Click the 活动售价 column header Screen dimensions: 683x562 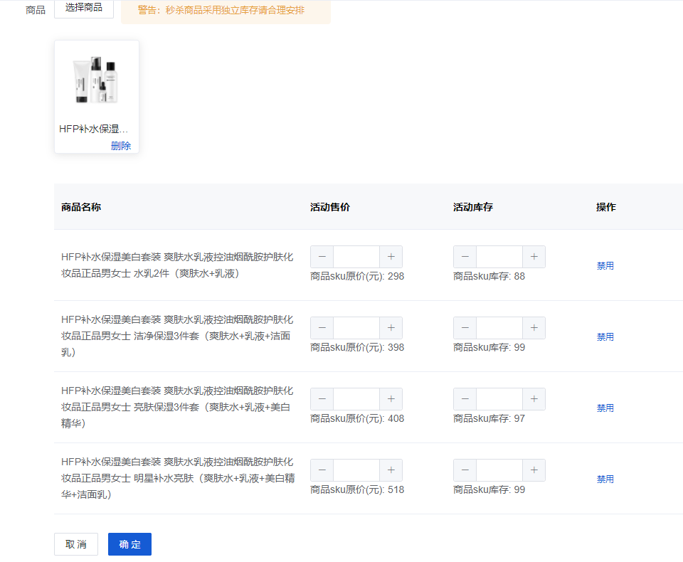click(329, 207)
